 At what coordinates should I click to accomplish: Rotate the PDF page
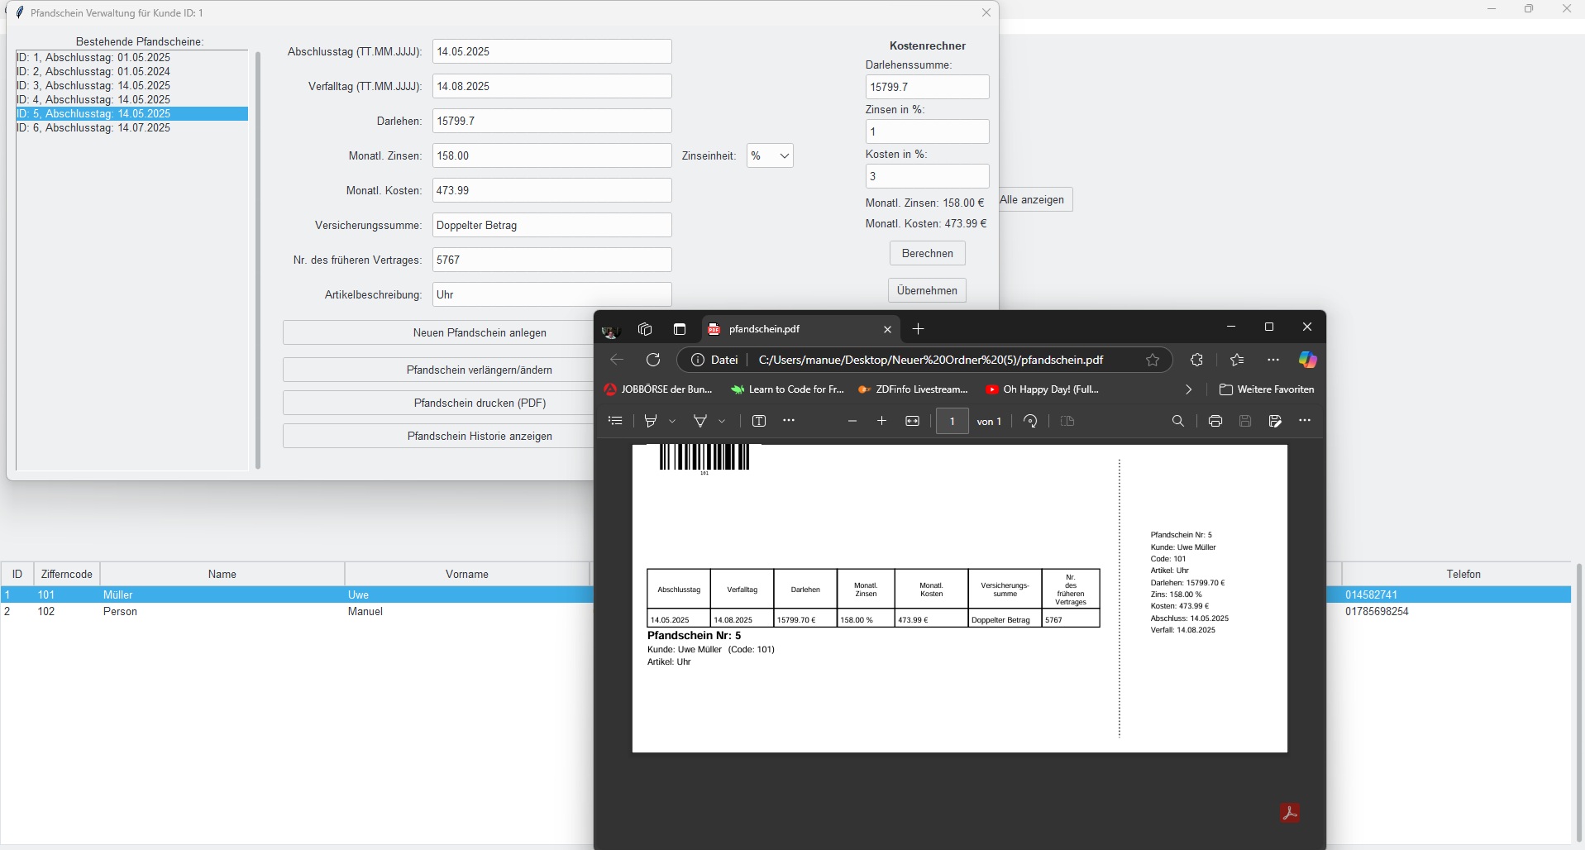pyautogui.click(x=1030, y=421)
